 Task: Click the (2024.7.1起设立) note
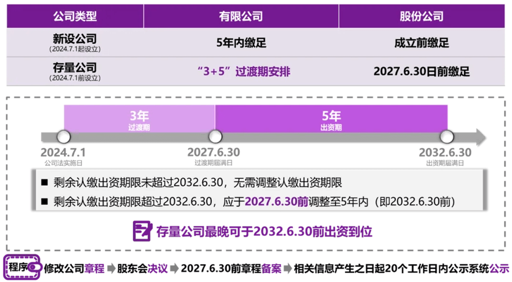tap(75, 49)
